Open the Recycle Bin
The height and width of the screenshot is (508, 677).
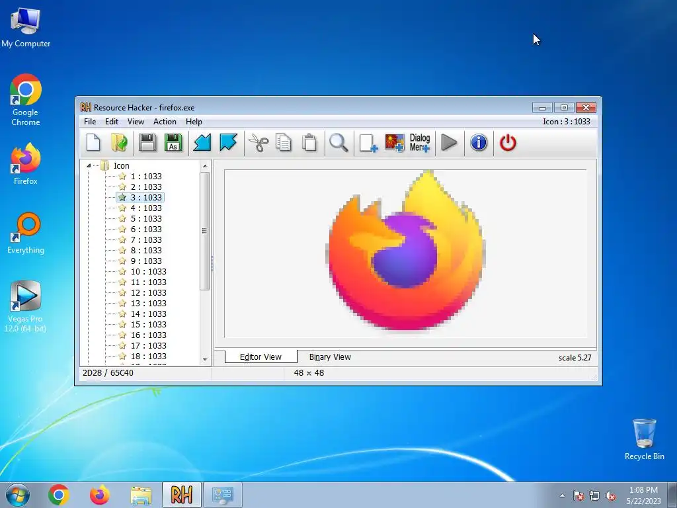click(644, 439)
